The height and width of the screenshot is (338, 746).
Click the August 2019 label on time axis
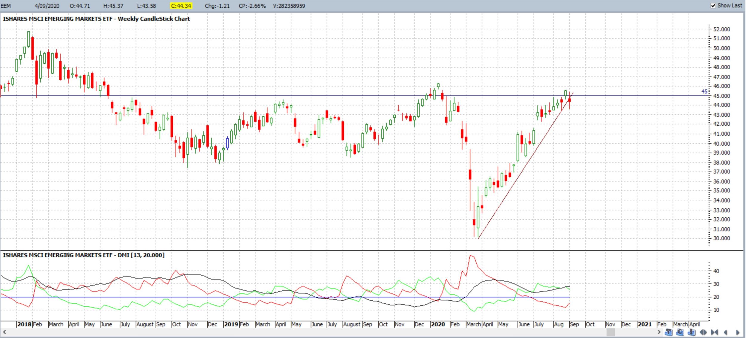[x=352, y=324]
